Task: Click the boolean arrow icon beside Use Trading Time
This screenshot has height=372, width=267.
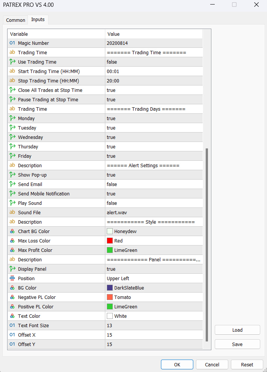Action: [x=12, y=62]
